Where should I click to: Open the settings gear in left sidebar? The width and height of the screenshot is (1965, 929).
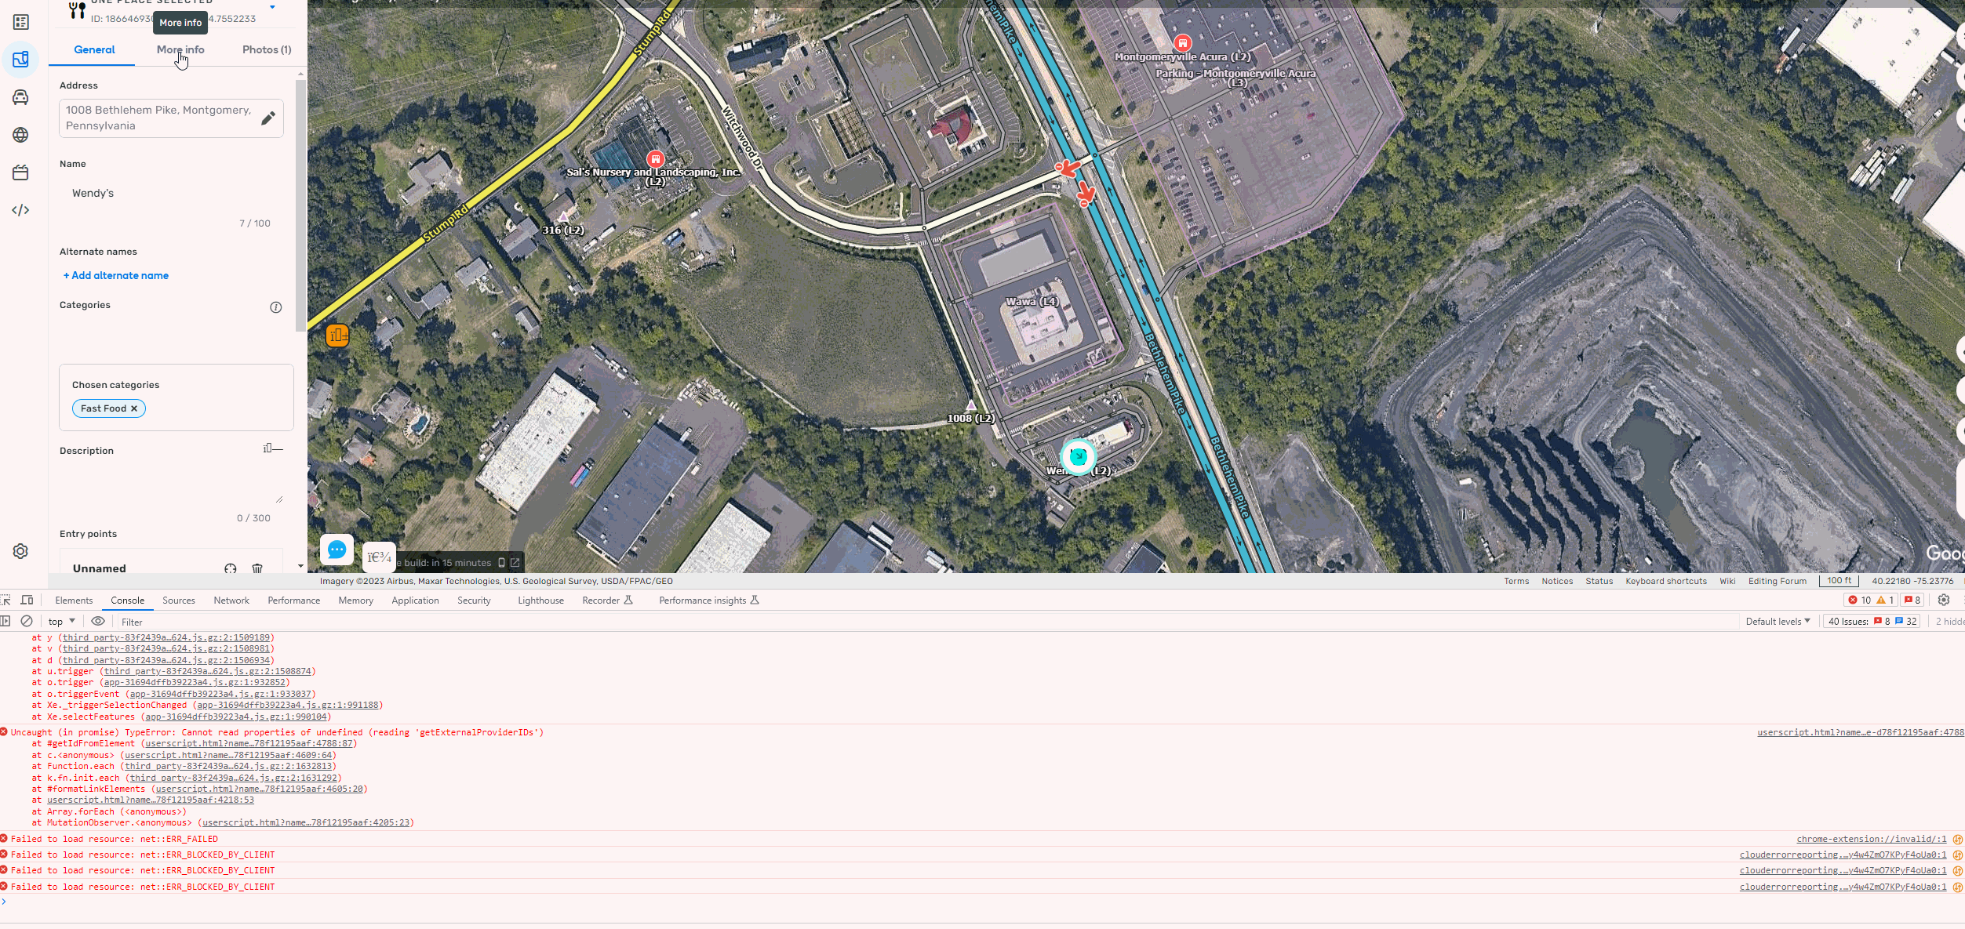(20, 551)
